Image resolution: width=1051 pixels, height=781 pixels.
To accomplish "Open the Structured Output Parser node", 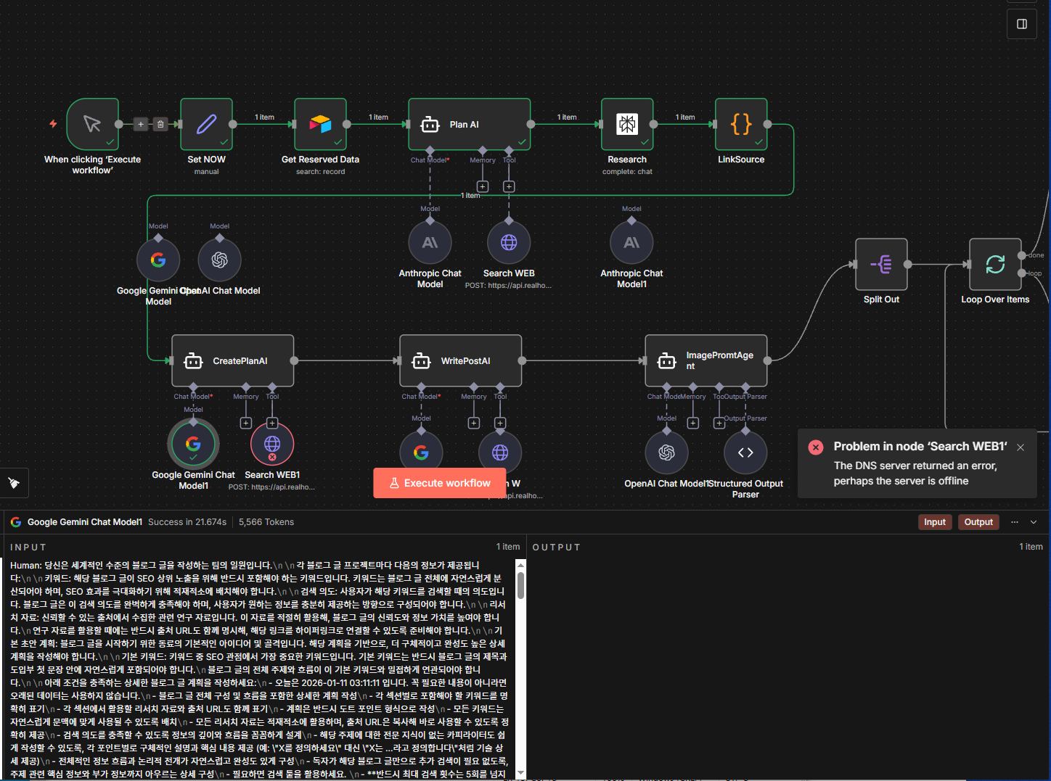I will [745, 453].
